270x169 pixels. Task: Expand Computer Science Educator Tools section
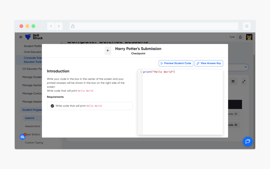[x=32, y=60]
